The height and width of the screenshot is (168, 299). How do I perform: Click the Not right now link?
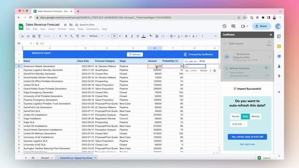(x=247, y=144)
